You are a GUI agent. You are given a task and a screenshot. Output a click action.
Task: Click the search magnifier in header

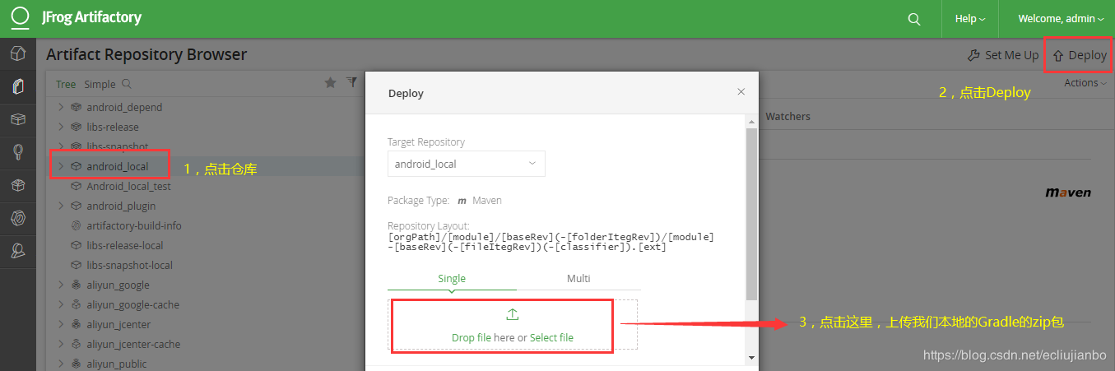[913, 19]
